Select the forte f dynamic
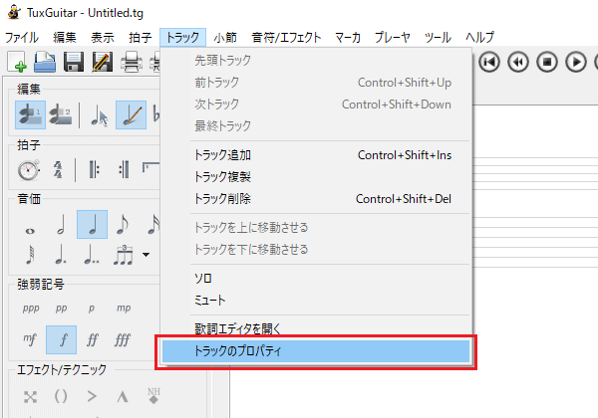Screen dimensions: 598x418 click(x=62, y=339)
